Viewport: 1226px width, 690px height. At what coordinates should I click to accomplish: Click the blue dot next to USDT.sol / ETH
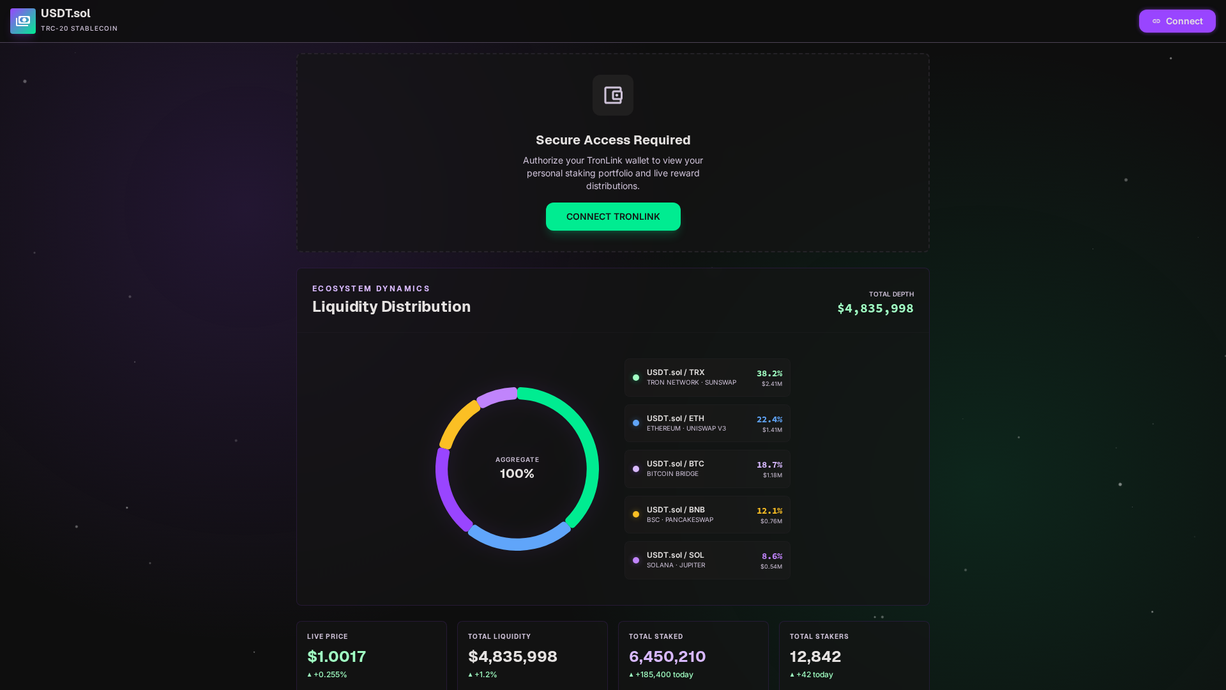click(x=636, y=423)
